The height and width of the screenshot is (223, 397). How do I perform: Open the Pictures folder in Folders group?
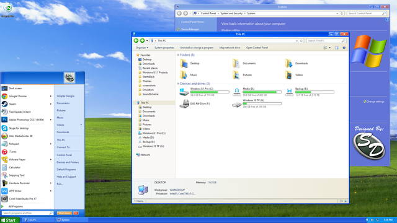point(242,75)
